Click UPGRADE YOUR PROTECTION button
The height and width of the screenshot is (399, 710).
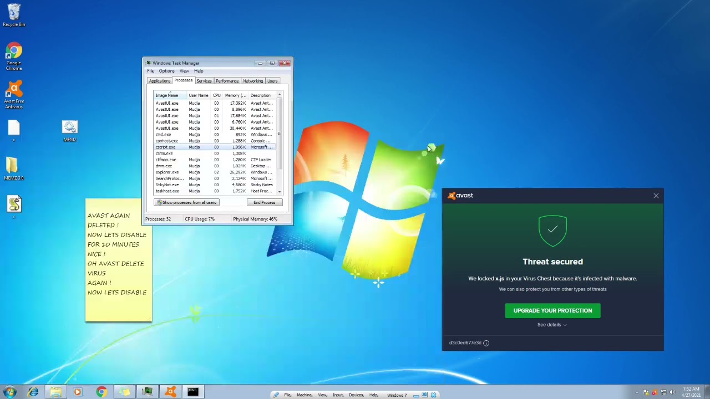(x=552, y=310)
